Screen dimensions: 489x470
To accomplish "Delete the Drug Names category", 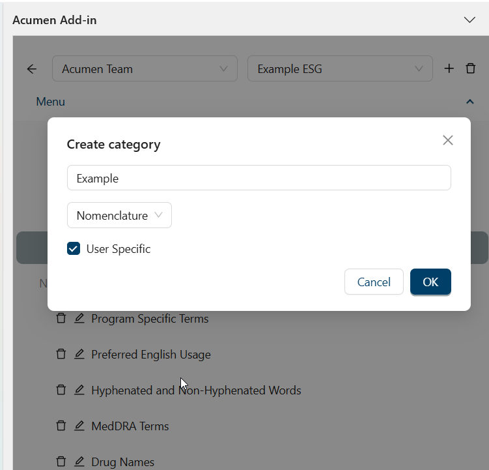I will point(61,462).
